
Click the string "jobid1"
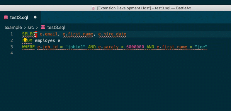pos(75,47)
